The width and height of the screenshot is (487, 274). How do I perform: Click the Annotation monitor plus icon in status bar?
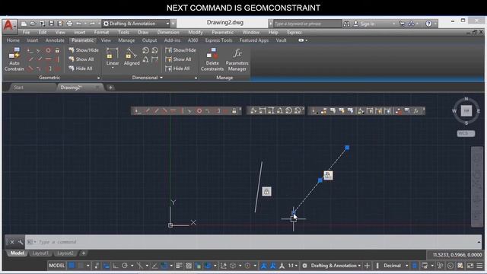pyautogui.click(x=367, y=266)
